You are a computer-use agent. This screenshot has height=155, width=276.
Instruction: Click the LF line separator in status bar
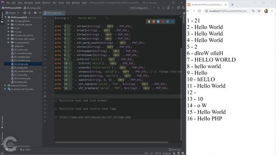[x=151, y=153]
